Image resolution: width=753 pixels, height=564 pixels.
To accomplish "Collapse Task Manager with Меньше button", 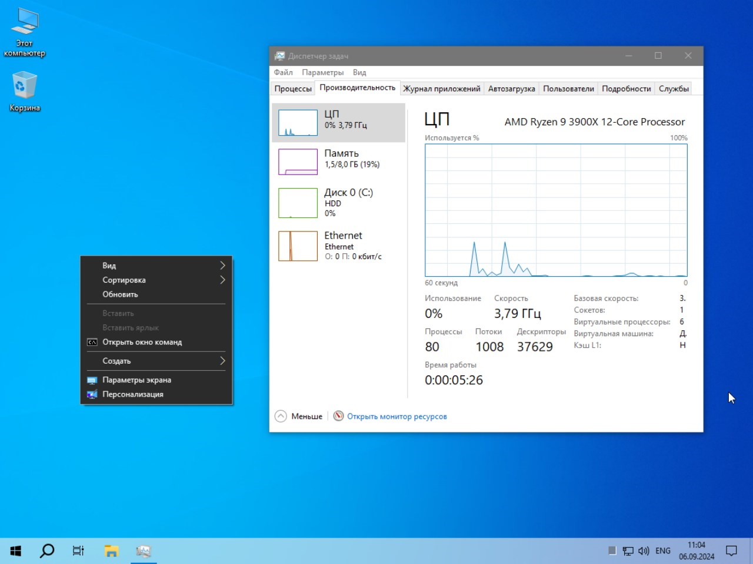I will click(x=299, y=417).
